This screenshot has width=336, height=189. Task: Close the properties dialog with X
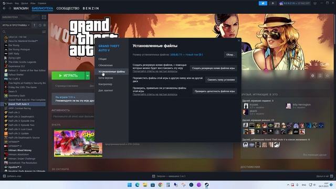pyautogui.click(x=239, y=40)
